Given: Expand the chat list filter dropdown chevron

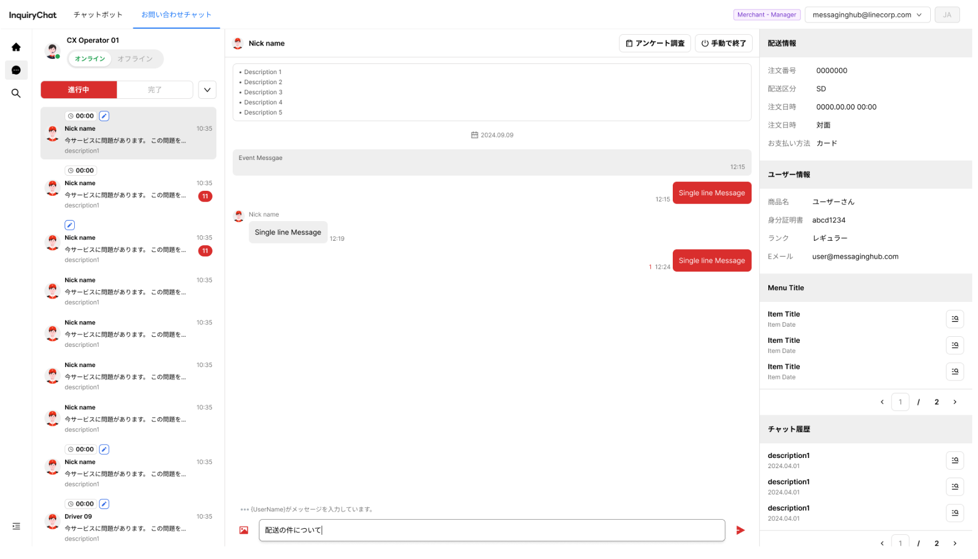Looking at the screenshot, I should (x=207, y=90).
